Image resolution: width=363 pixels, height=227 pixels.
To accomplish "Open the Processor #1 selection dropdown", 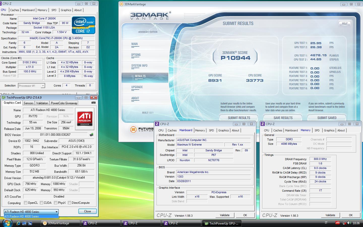I will click(32, 86).
